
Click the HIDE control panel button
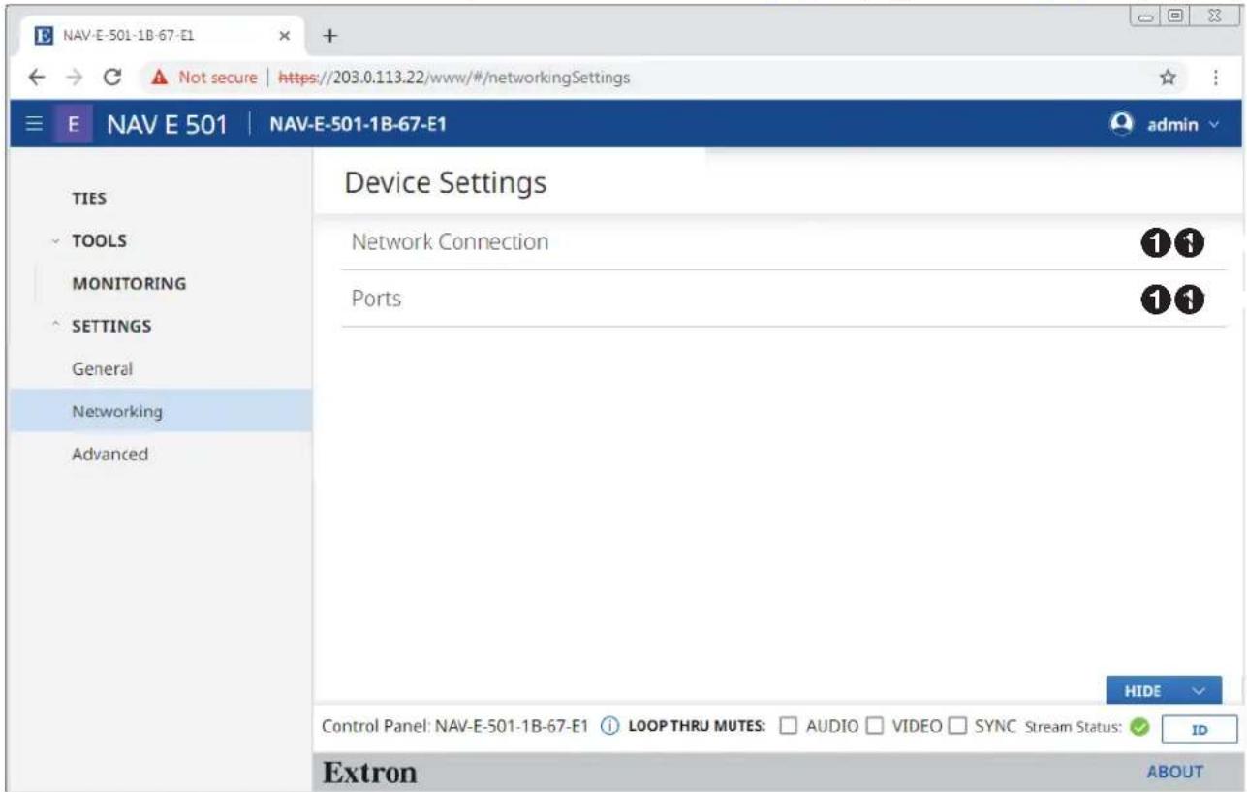(x=1164, y=689)
